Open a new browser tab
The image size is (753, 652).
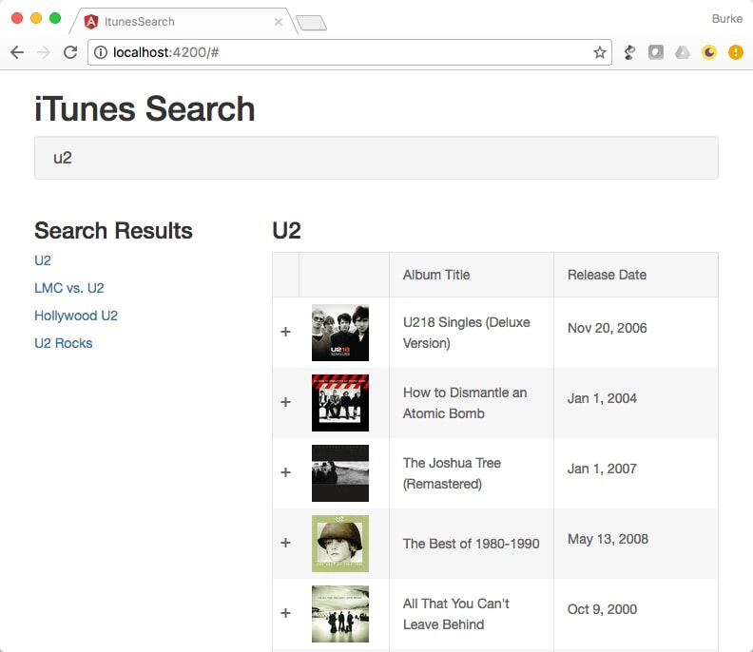[311, 23]
